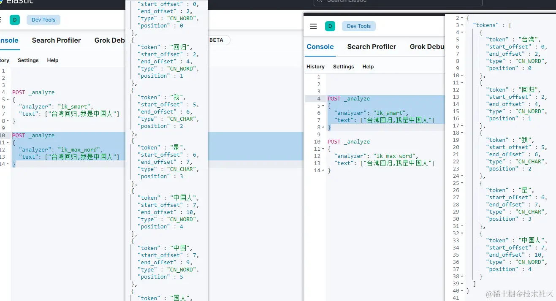
Task: Click "token" : "是" in right output
Action: (x=510, y=190)
